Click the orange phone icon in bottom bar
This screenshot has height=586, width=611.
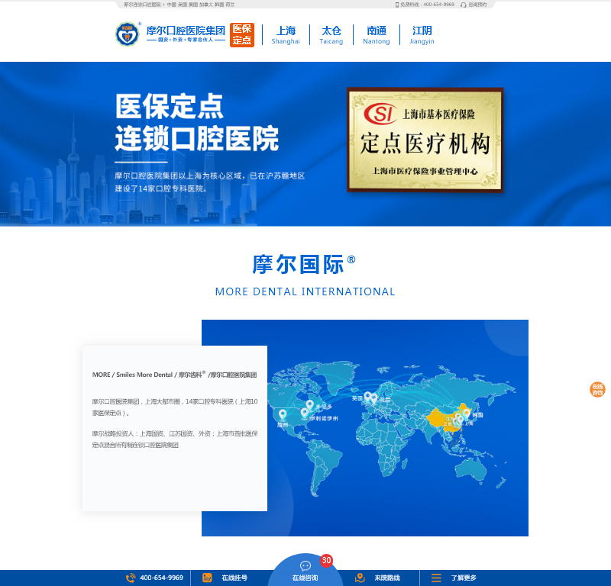click(131, 578)
